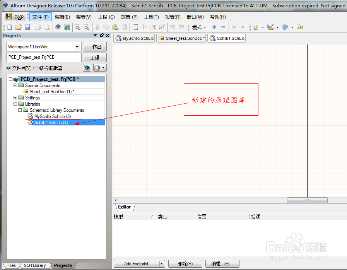Switch to the Sheet_test.SchDoc document tab

coord(181,38)
